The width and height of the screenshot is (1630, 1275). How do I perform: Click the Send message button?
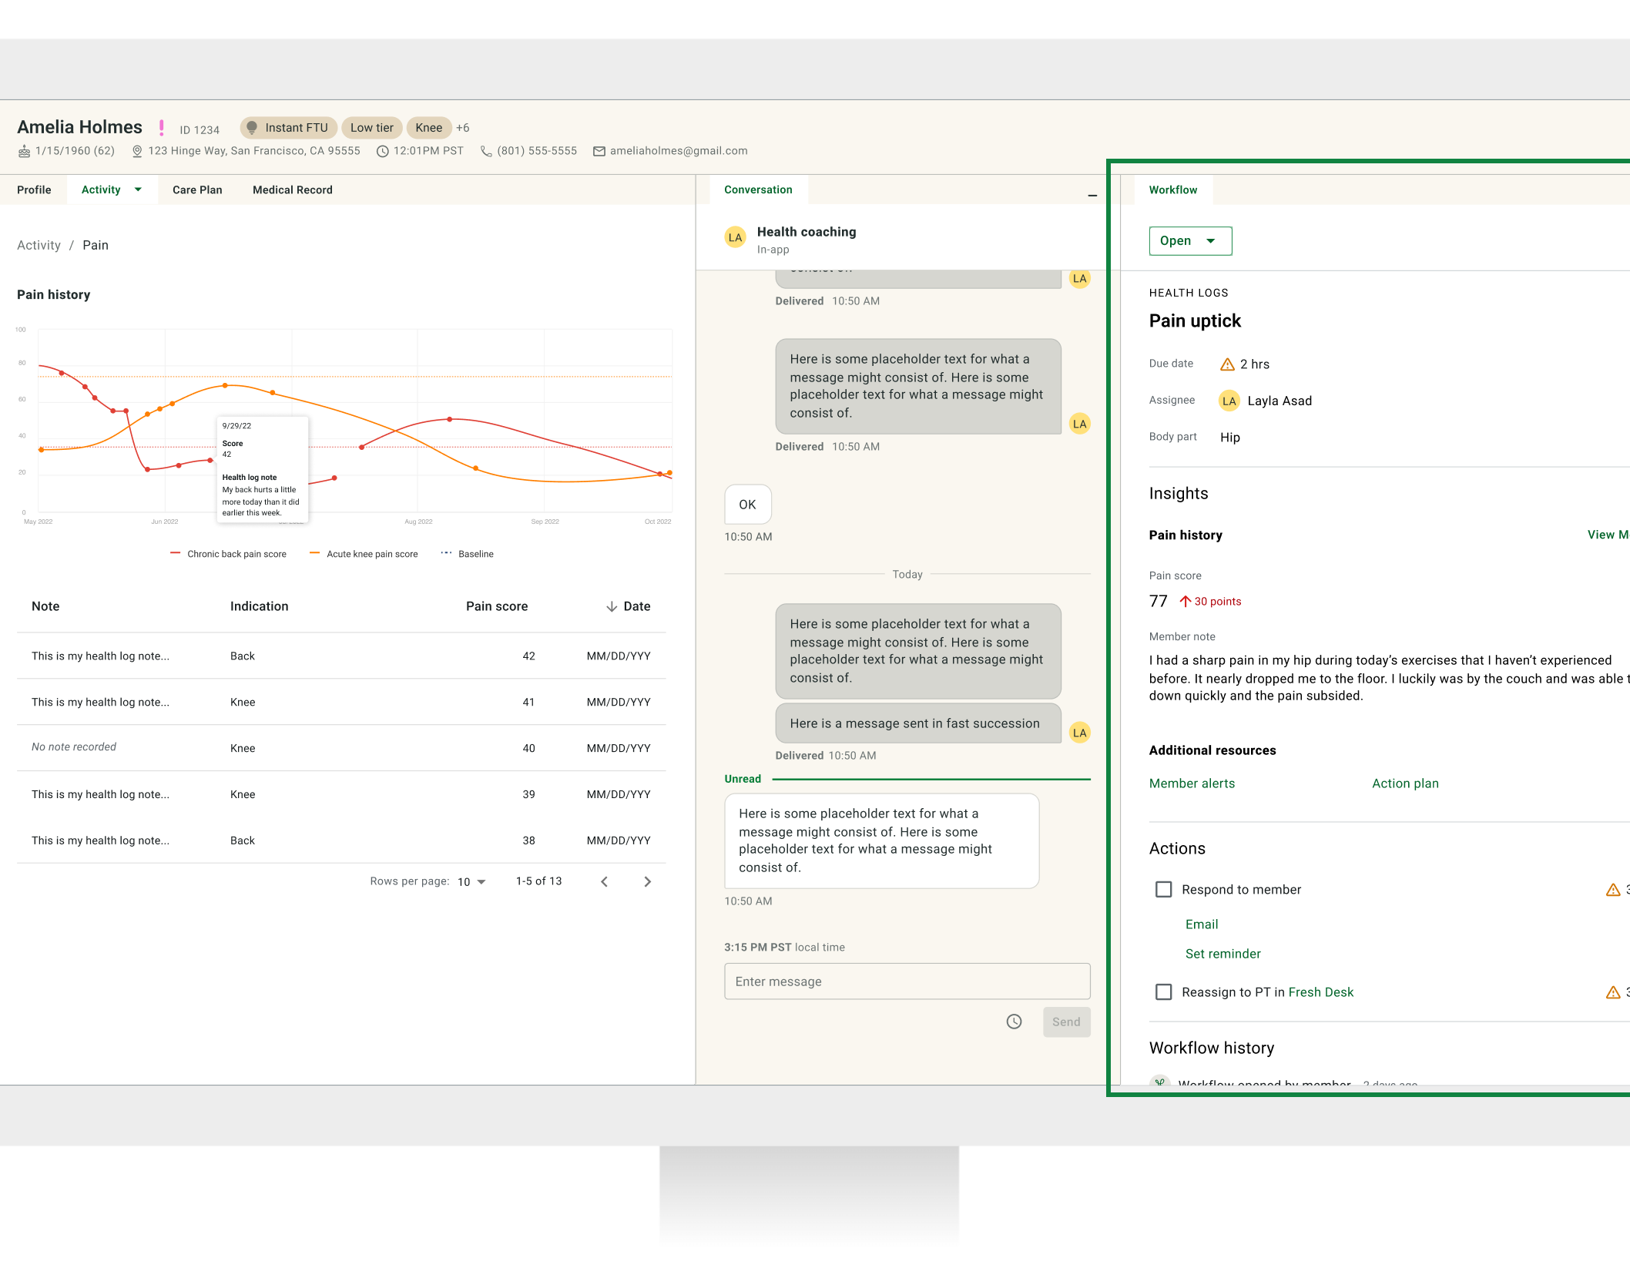[1066, 1022]
